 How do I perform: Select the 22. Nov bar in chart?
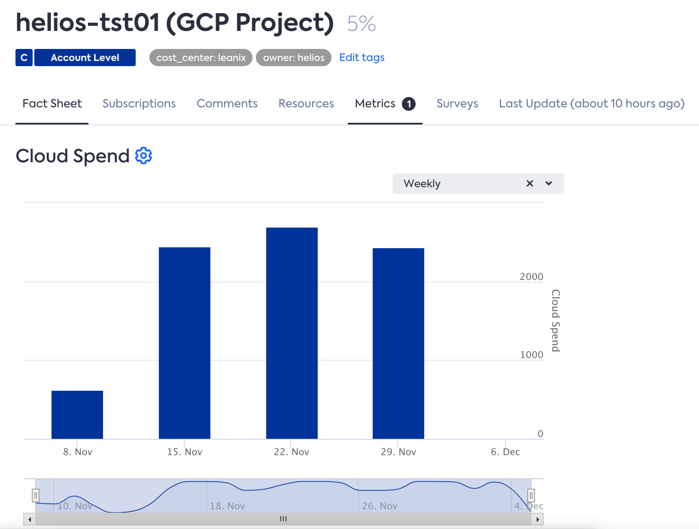click(292, 333)
